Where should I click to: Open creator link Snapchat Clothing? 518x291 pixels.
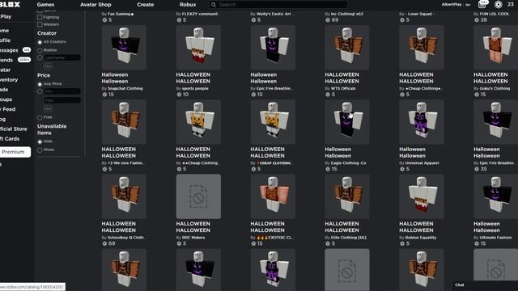(x=125, y=88)
